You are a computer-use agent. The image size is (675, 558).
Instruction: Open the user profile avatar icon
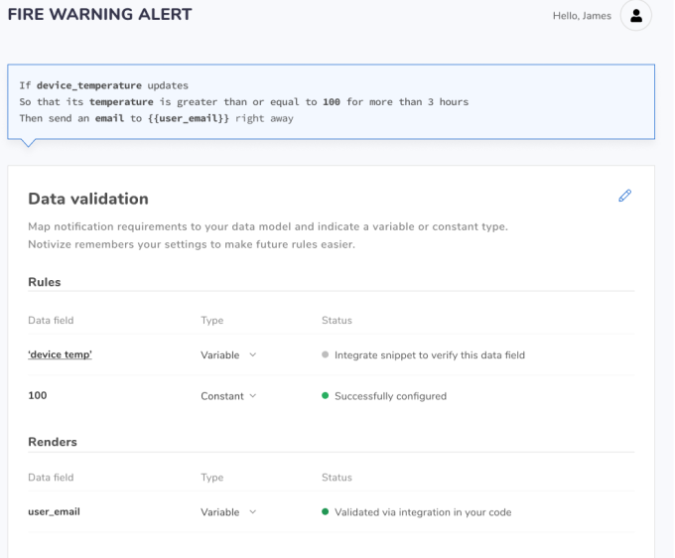coord(635,16)
